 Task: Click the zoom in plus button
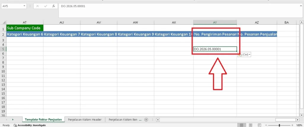pyautogui.click(x=292, y=125)
